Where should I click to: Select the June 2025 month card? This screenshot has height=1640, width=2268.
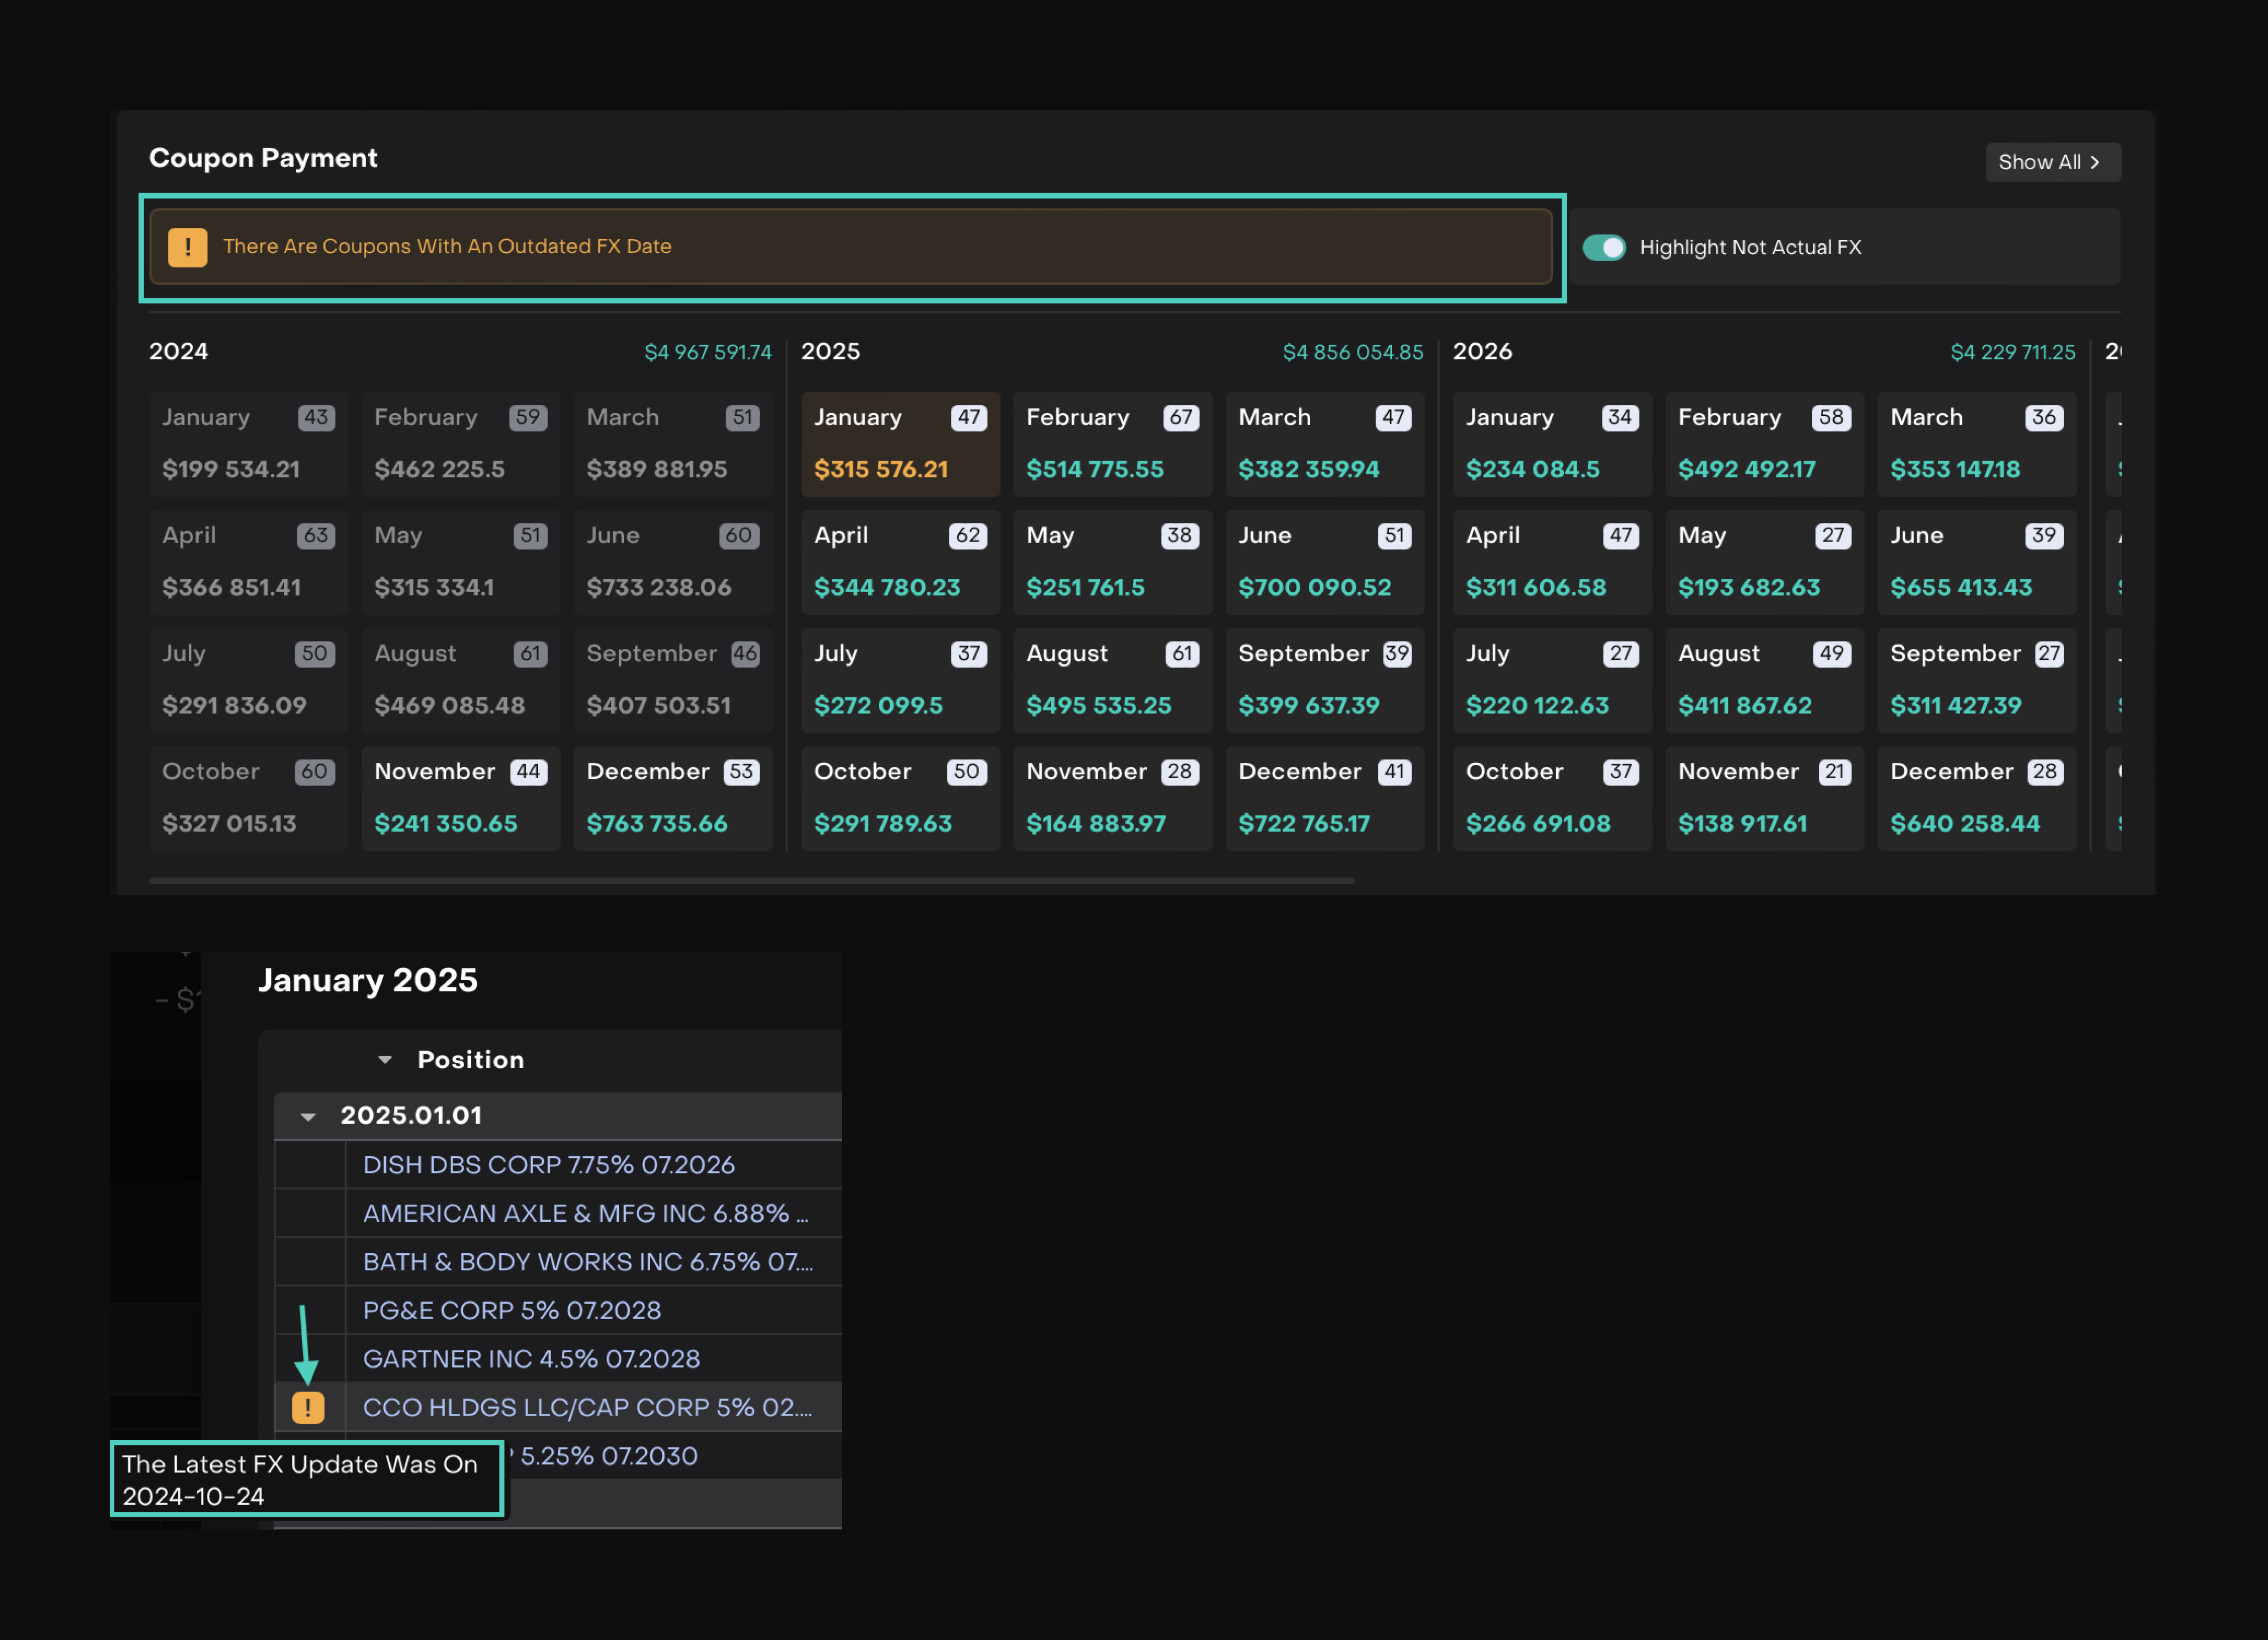[x=1324, y=562]
